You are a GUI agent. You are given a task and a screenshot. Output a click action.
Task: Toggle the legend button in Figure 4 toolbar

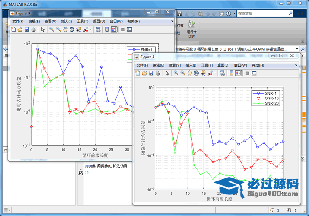pos(238,73)
